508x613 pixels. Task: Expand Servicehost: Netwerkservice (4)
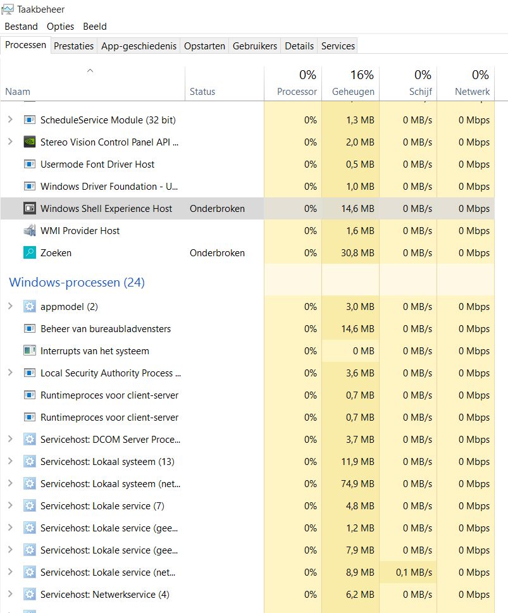(11, 594)
